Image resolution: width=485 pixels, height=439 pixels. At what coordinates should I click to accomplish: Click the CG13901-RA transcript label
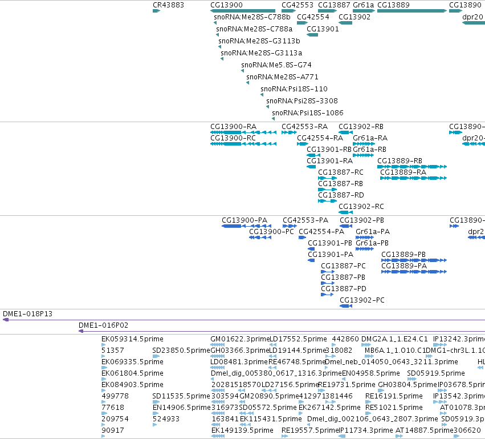pos(330,161)
